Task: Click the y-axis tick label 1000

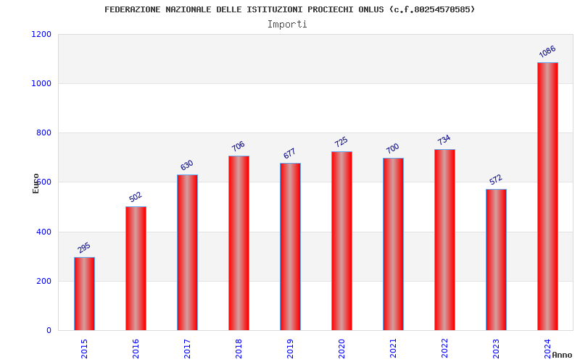Action: tap(41, 83)
